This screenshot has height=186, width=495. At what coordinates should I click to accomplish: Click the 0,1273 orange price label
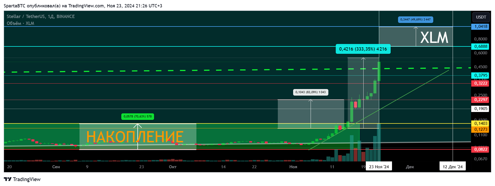pos(480,129)
